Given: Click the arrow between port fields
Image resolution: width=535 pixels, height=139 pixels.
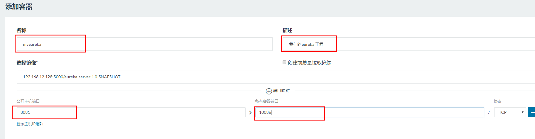Looking at the screenshot, I should (250, 113).
